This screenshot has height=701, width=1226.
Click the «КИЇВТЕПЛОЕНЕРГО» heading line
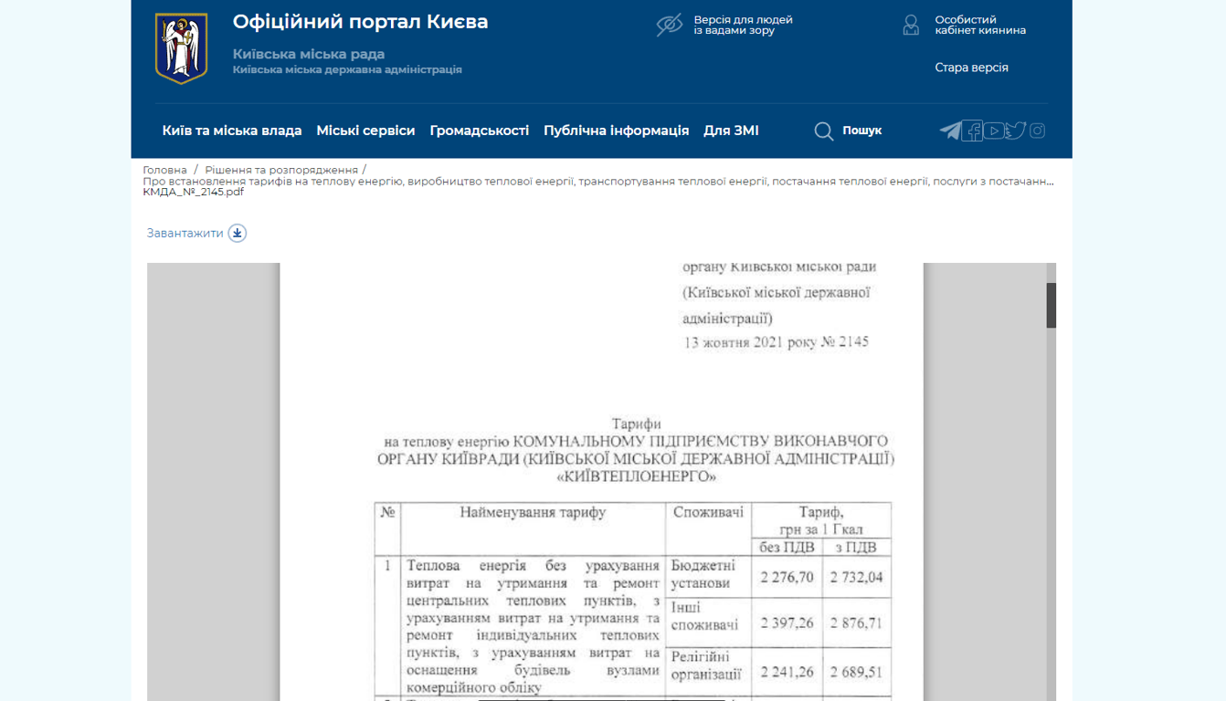(x=636, y=476)
